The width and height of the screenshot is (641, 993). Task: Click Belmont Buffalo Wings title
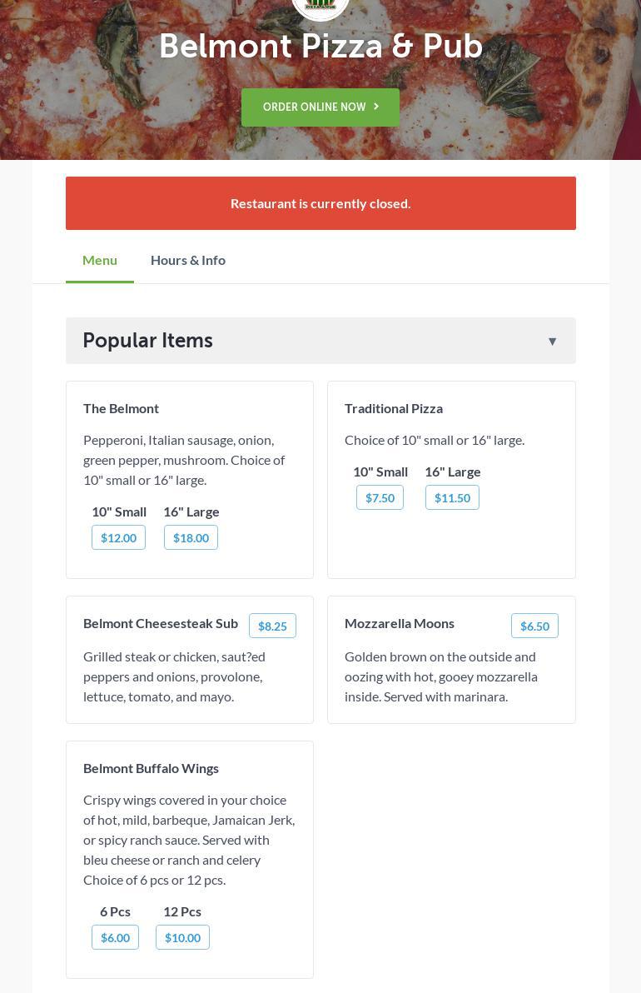pos(151,768)
